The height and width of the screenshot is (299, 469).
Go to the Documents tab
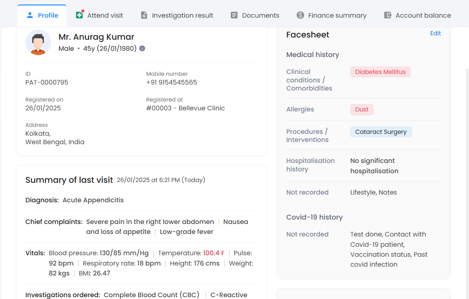coord(260,15)
